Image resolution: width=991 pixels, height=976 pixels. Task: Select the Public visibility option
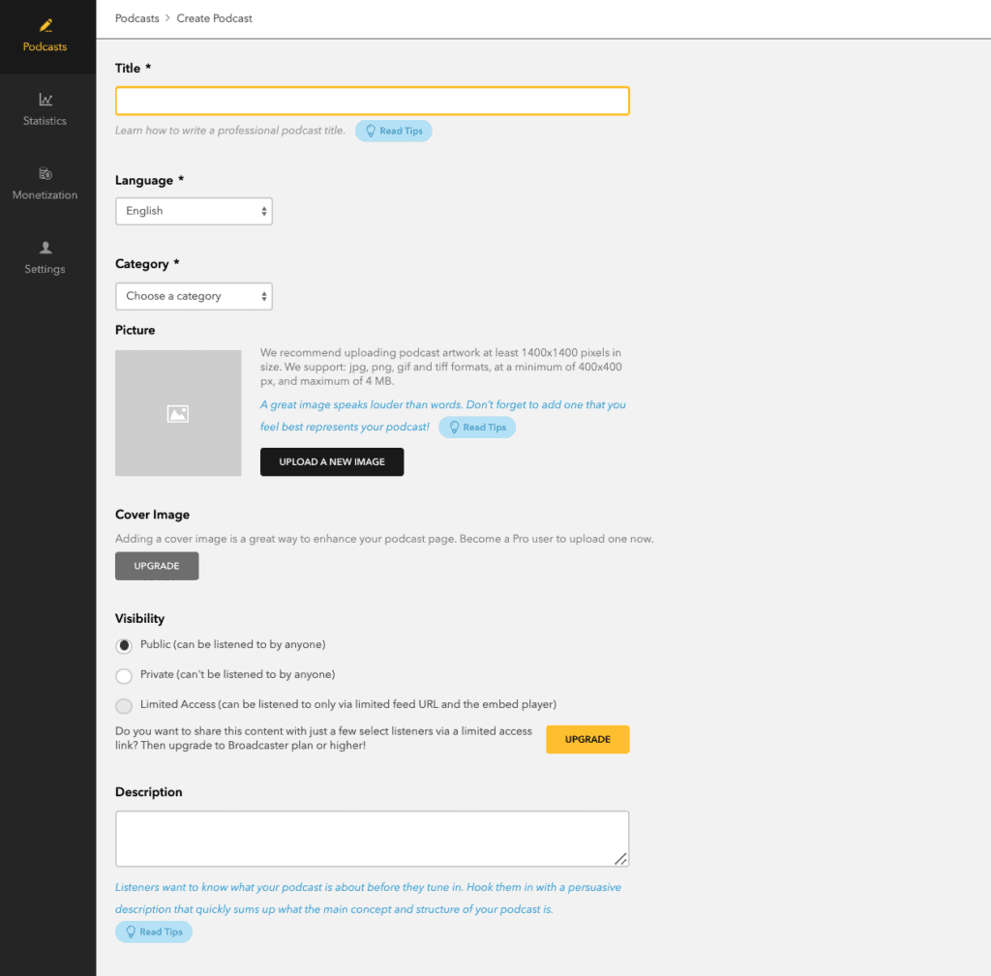coord(124,646)
